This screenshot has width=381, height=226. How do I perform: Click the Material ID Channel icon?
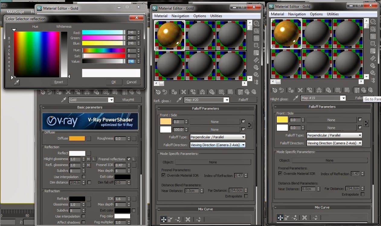(x=221, y=92)
